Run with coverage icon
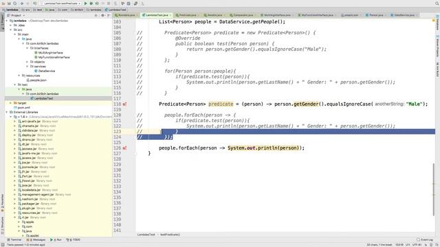Viewport: 440px width, 247px height. [97, 3]
